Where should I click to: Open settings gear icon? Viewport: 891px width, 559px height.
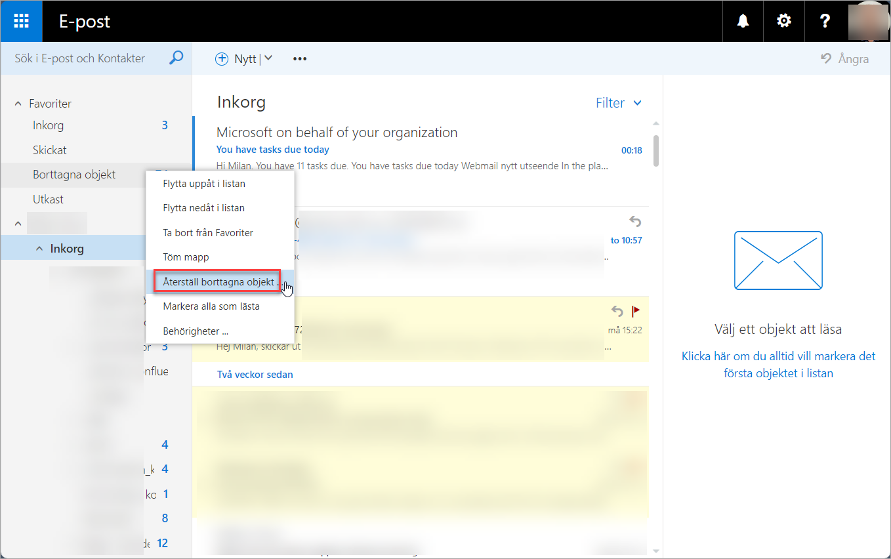(x=783, y=21)
